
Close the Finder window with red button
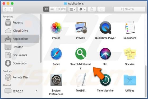point(4,4)
